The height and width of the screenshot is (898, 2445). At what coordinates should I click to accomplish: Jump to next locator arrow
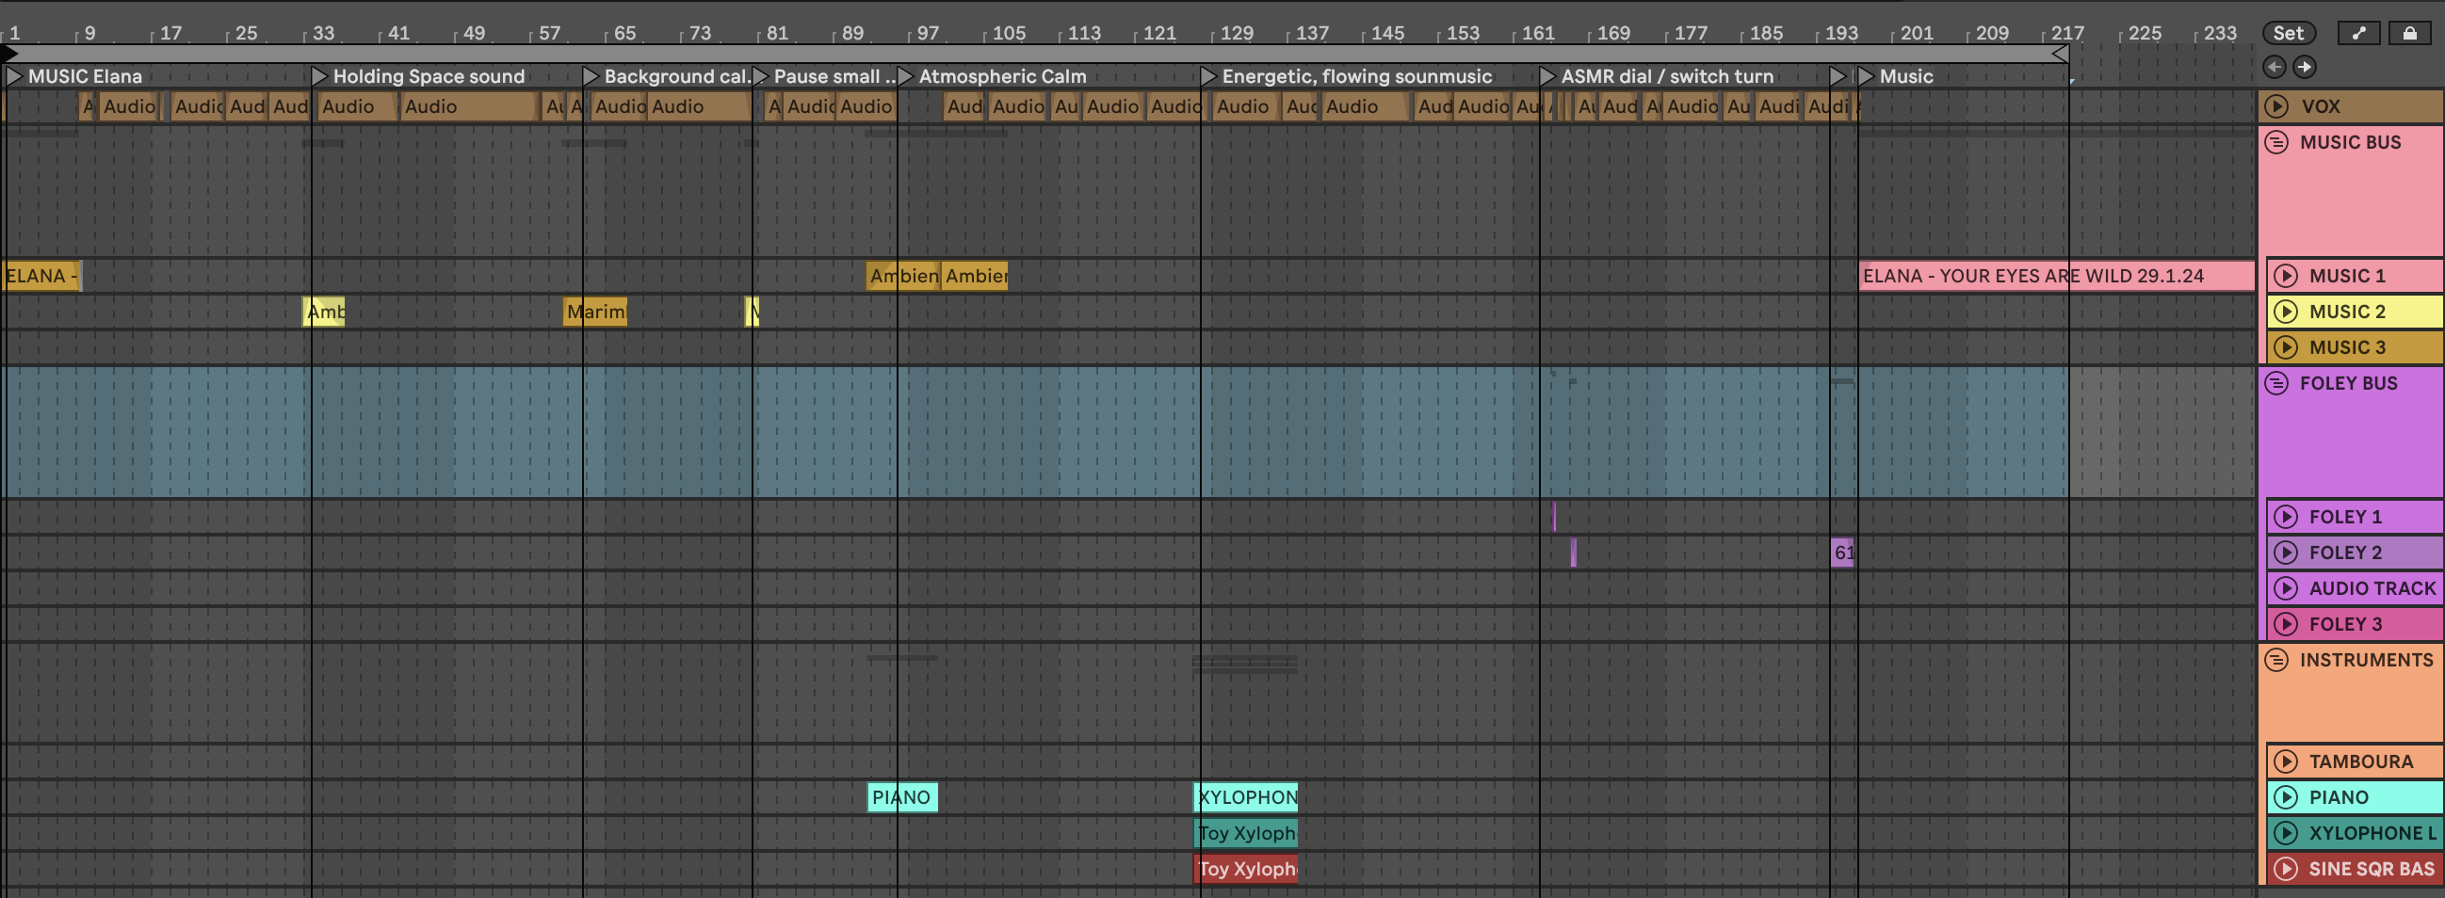pos(2304,67)
